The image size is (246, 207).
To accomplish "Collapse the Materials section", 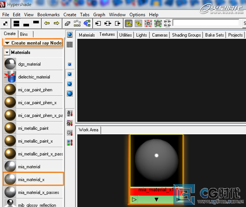I will point(7,52).
